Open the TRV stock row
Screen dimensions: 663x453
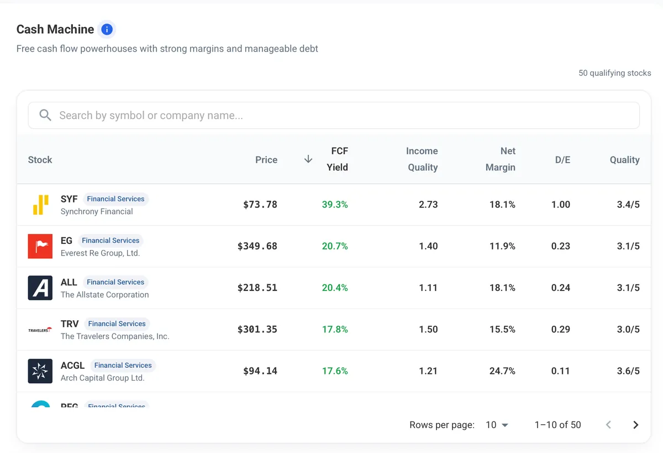click(334, 330)
